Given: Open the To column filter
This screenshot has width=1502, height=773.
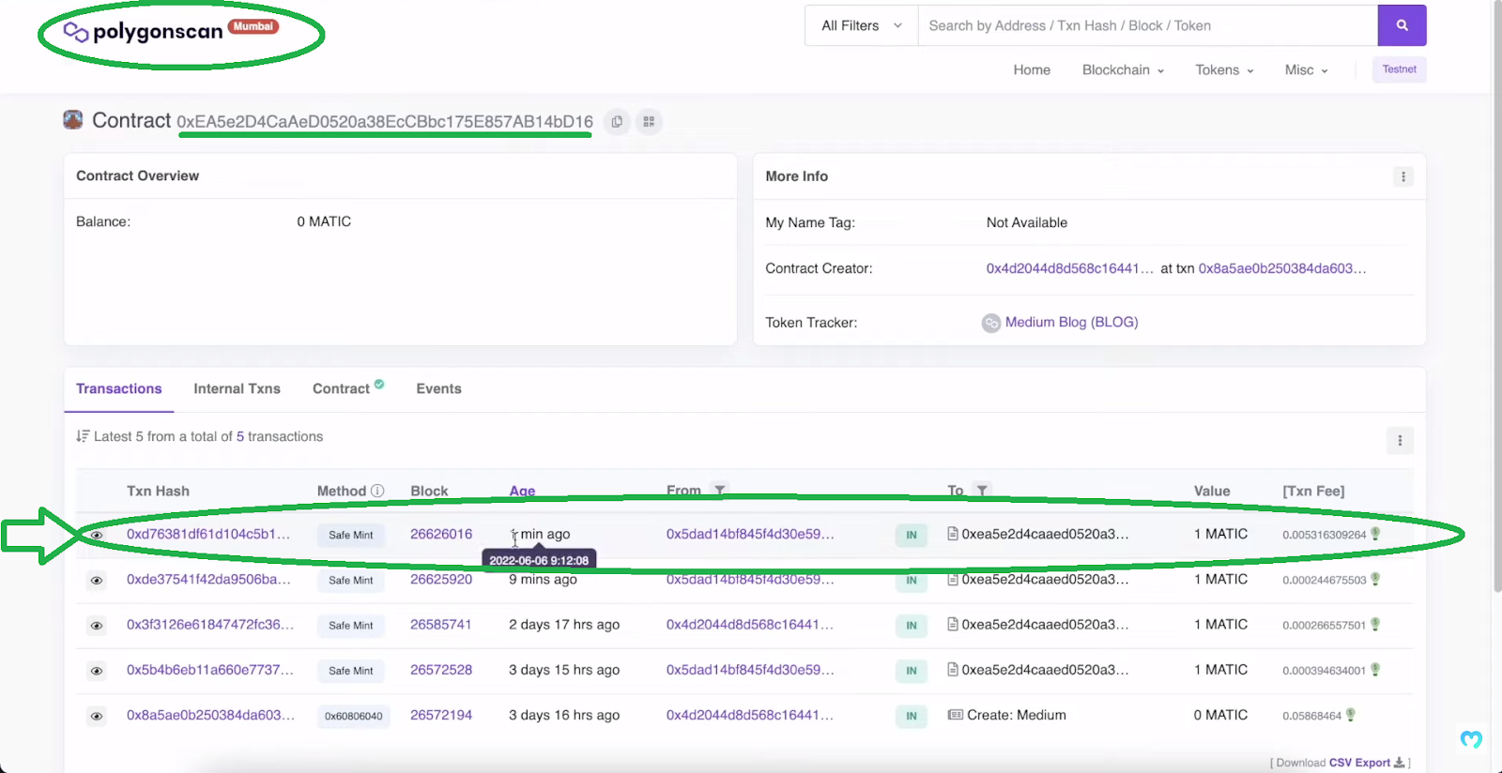Looking at the screenshot, I should click(x=982, y=491).
